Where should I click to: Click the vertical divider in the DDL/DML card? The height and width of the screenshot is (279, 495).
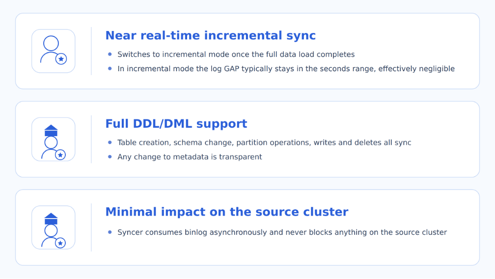tap(91, 139)
